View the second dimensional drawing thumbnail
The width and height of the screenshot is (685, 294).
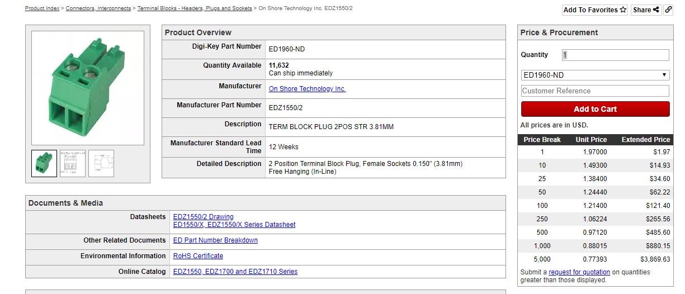pos(73,163)
